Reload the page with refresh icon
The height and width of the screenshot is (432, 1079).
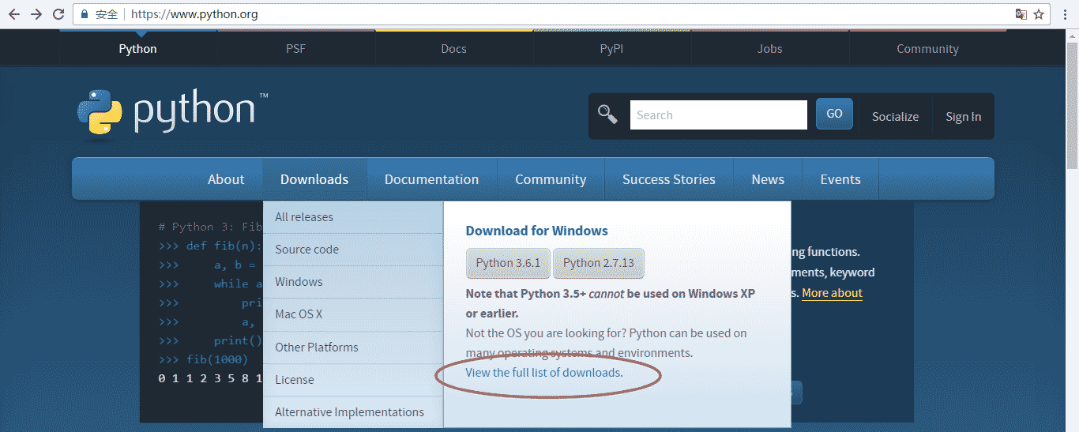58,14
